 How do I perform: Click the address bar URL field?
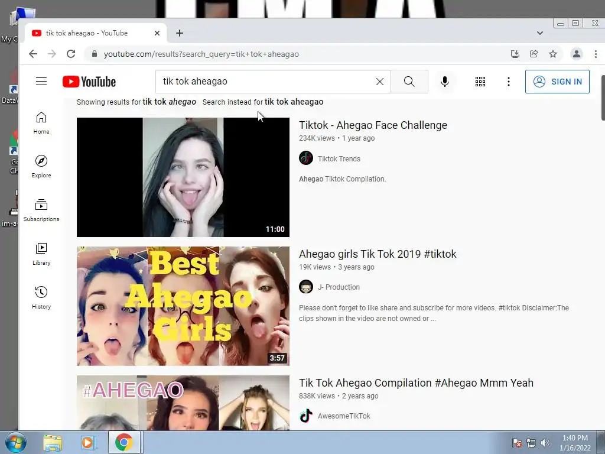(301, 54)
